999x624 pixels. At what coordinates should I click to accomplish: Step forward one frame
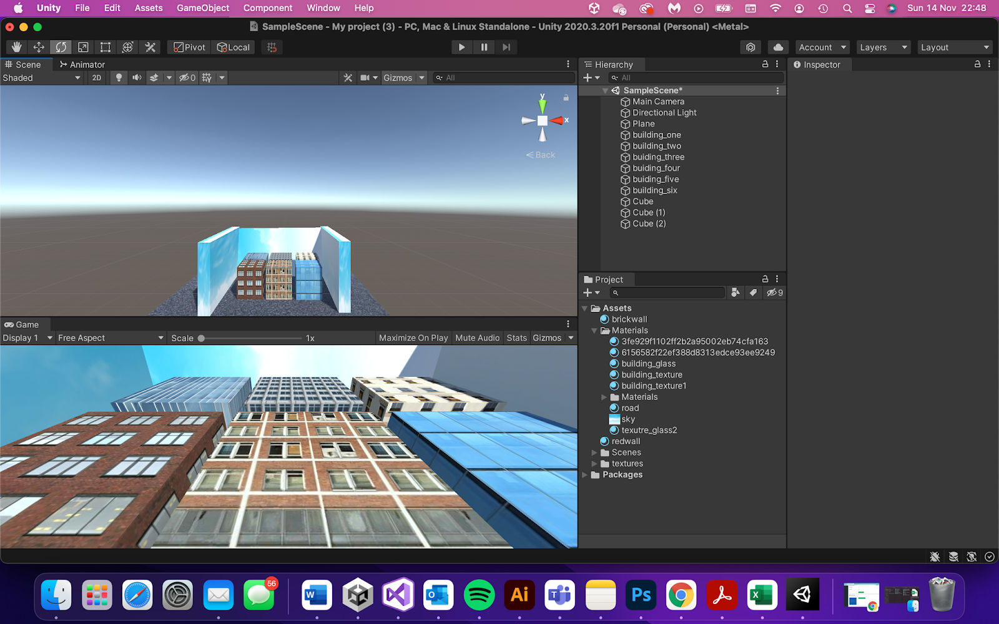[x=506, y=47]
